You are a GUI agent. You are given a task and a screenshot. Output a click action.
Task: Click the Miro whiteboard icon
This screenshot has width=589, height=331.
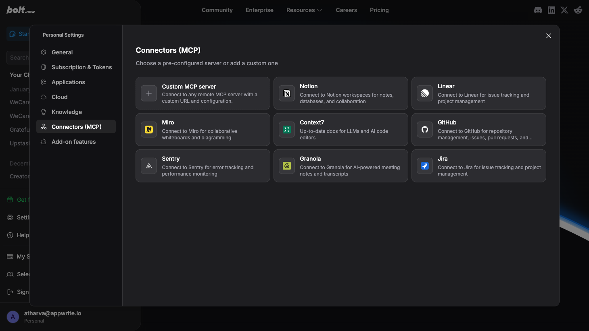tap(148, 129)
